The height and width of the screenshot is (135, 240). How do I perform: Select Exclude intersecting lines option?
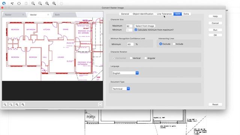(160, 44)
